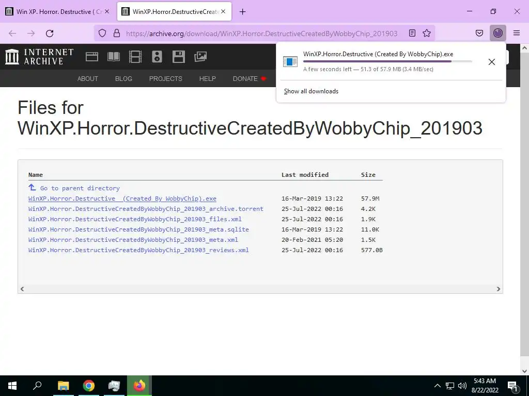Bookmark this page with the star icon

point(427,33)
